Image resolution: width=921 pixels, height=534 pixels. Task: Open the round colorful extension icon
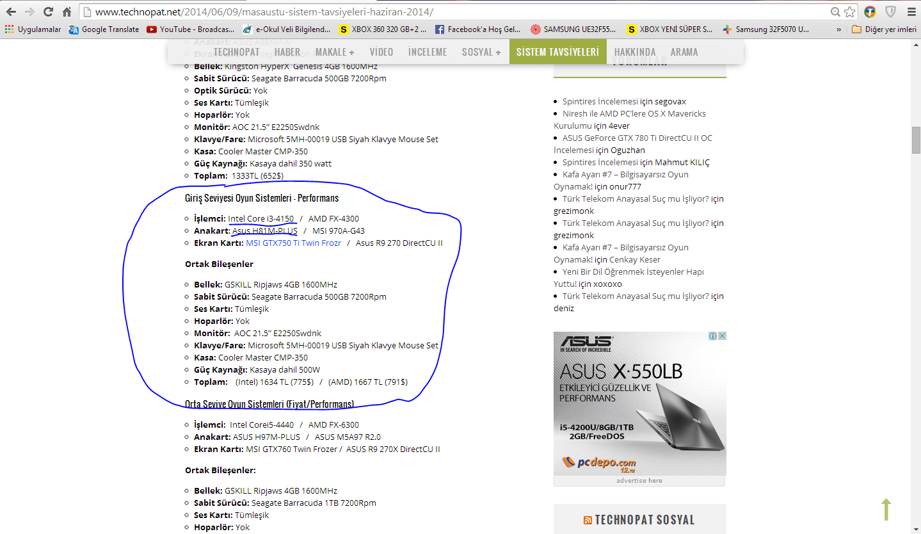[x=870, y=12]
